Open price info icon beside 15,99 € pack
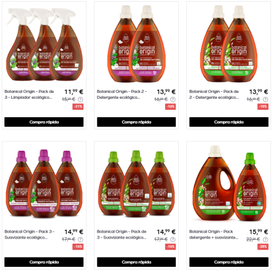274x272 pixels. [x=265, y=240]
